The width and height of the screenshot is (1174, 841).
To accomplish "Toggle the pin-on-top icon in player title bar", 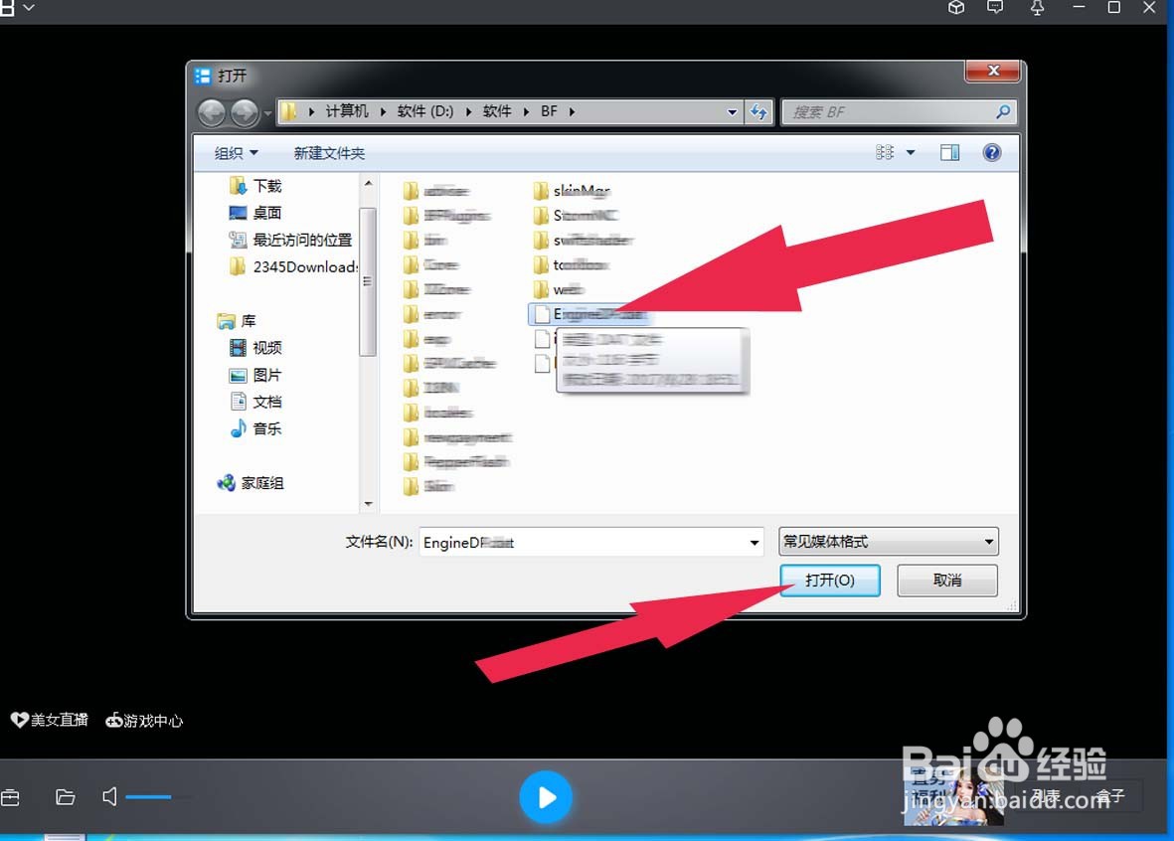I will click(x=1037, y=8).
